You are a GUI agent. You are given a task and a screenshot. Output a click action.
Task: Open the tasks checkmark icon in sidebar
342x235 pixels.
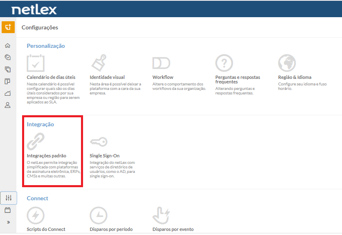pyautogui.click(x=8, y=57)
